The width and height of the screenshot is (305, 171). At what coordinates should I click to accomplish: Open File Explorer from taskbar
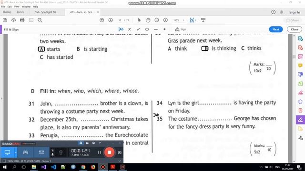(34, 167)
